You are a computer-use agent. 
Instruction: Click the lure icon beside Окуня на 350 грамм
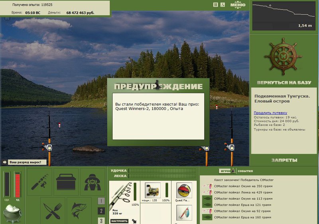pos(207,186)
